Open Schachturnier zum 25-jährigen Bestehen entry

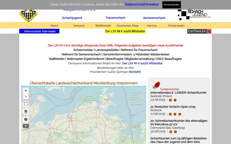(179, 140)
